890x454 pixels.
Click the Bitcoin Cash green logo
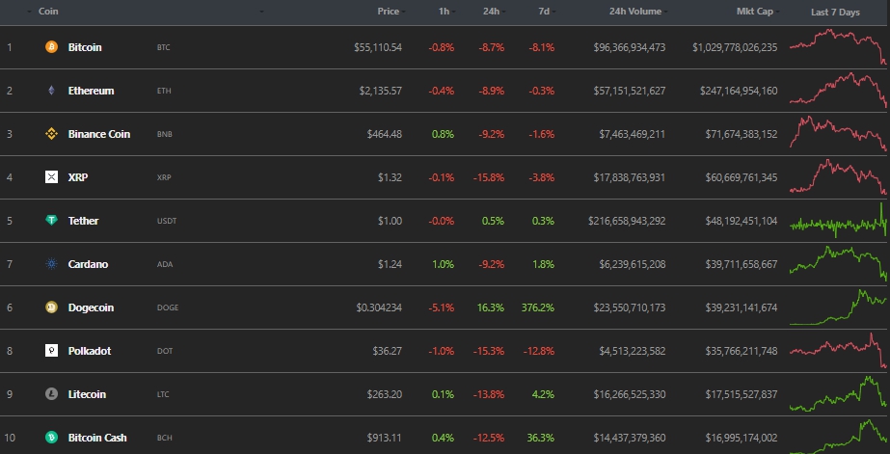52,438
